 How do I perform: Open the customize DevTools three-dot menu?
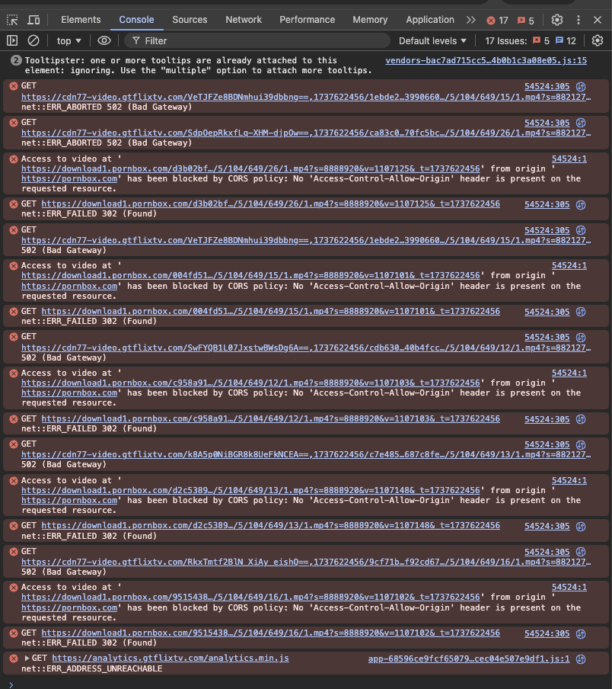tap(577, 20)
